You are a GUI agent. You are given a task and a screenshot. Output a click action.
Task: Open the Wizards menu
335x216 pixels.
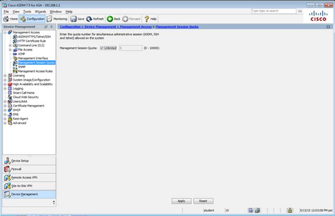(40, 12)
